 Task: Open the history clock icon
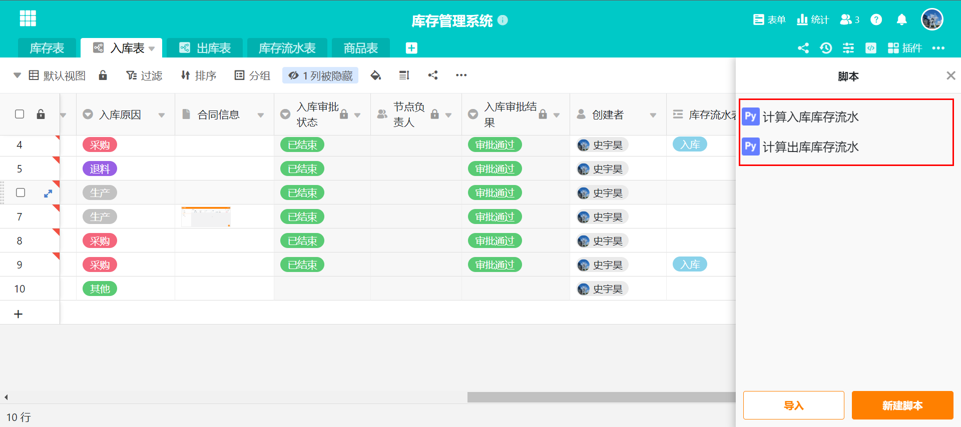pyautogui.click(x=826, y=48)
